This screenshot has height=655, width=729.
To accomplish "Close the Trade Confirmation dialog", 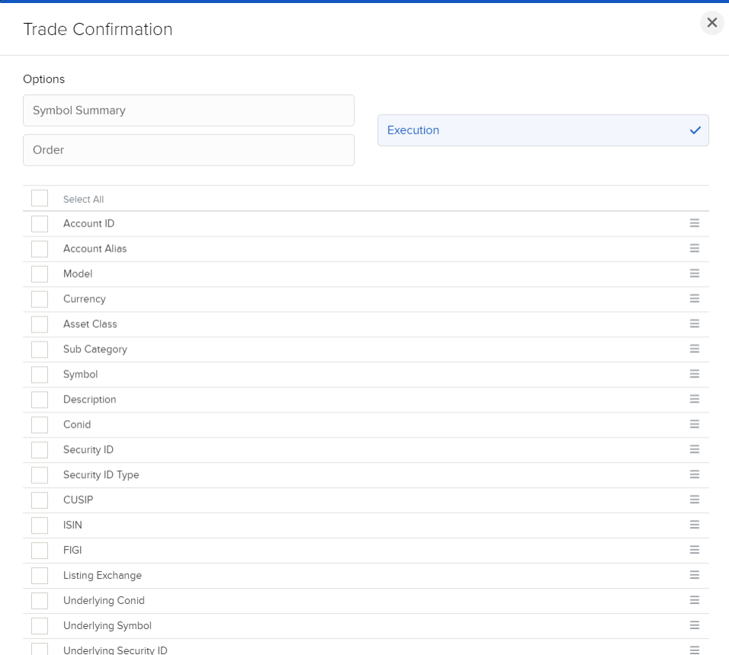I will pyautogui.click(x=711, y=22).
